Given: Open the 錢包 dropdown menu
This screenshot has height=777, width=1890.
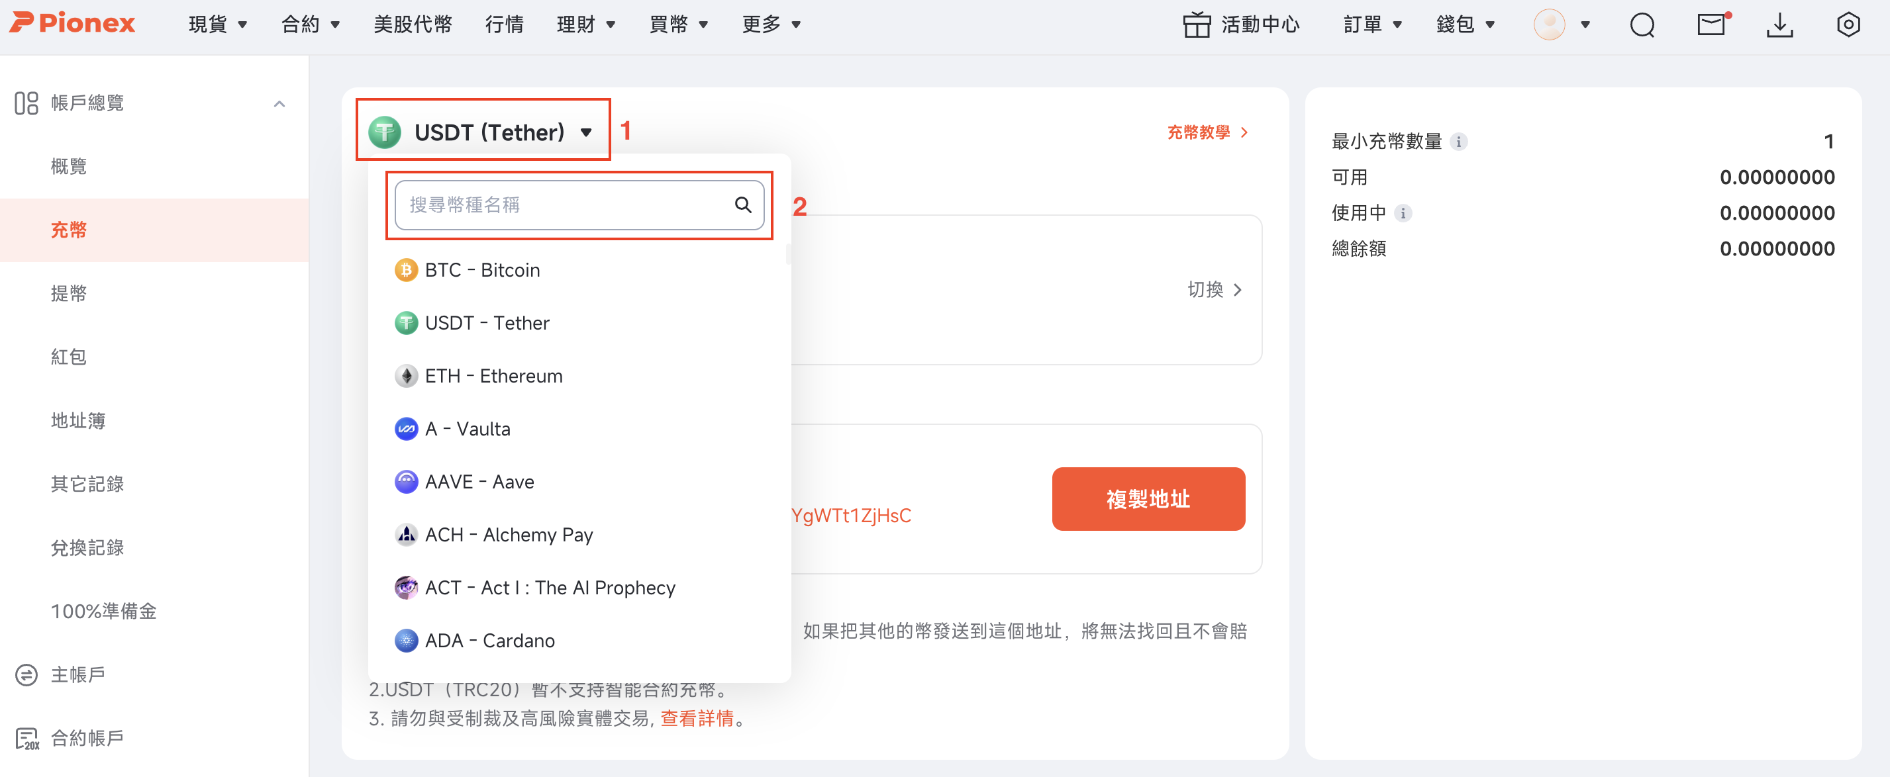Looking at the screenshot, I should tap(1466, 24).
